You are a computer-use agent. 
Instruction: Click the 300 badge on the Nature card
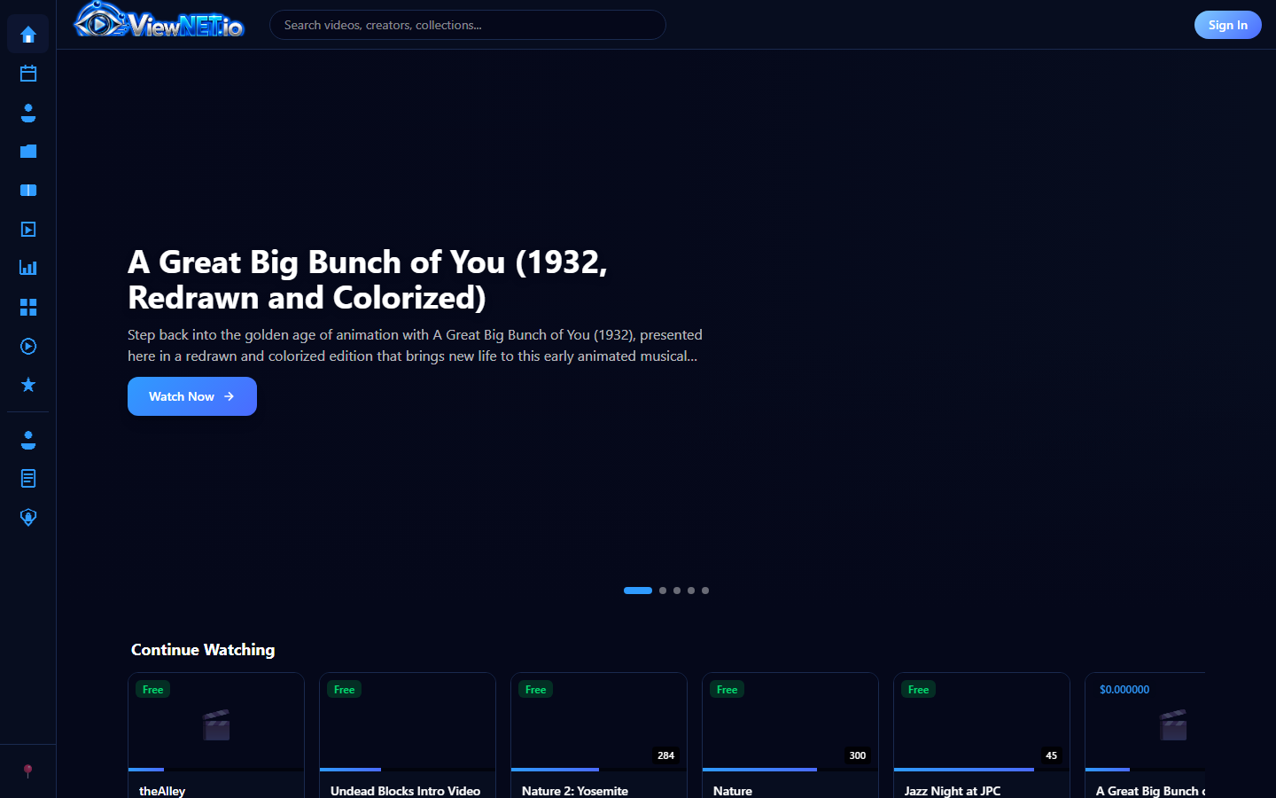point(858,755)
